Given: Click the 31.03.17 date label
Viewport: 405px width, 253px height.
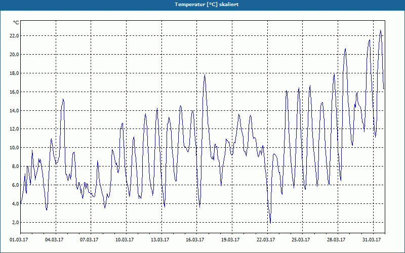Looking at the screenshot, I should tap(372, 240).
